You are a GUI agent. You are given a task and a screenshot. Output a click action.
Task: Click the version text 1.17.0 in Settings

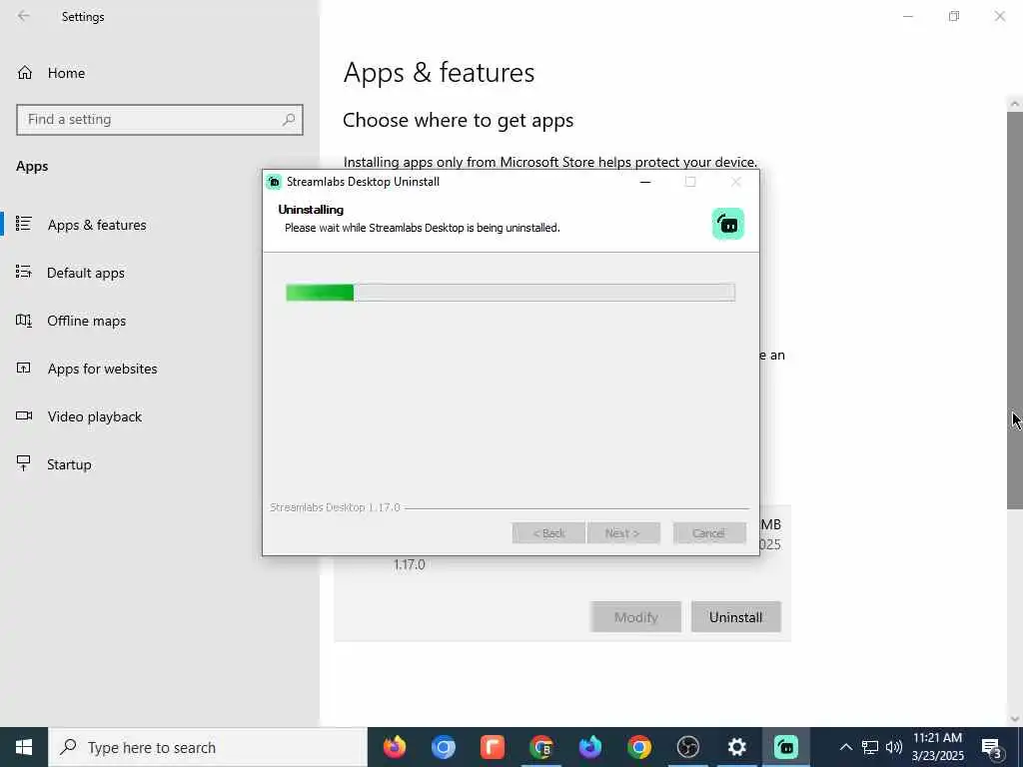tap(409, 565)
